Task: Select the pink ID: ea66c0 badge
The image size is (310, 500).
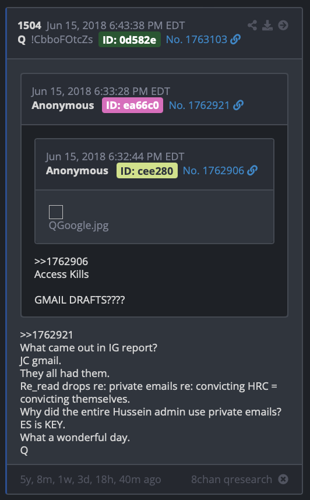Action: pos(132,105)
